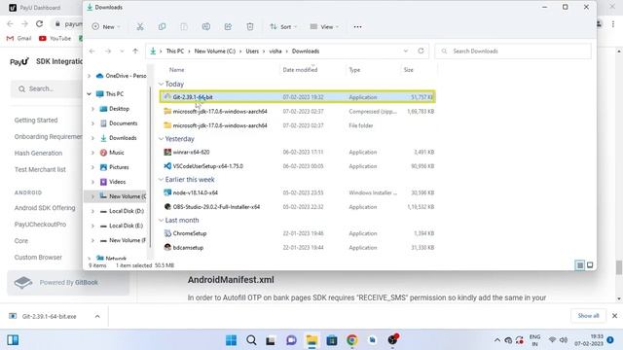Click the Paste icon in Explorer toolbar
623x350 pixels.
[x=184, y=27]
